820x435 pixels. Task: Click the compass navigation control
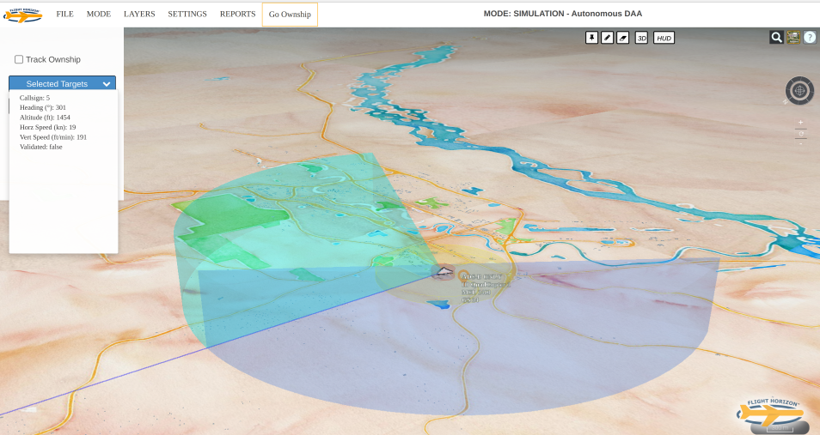[x=799, y=90]
